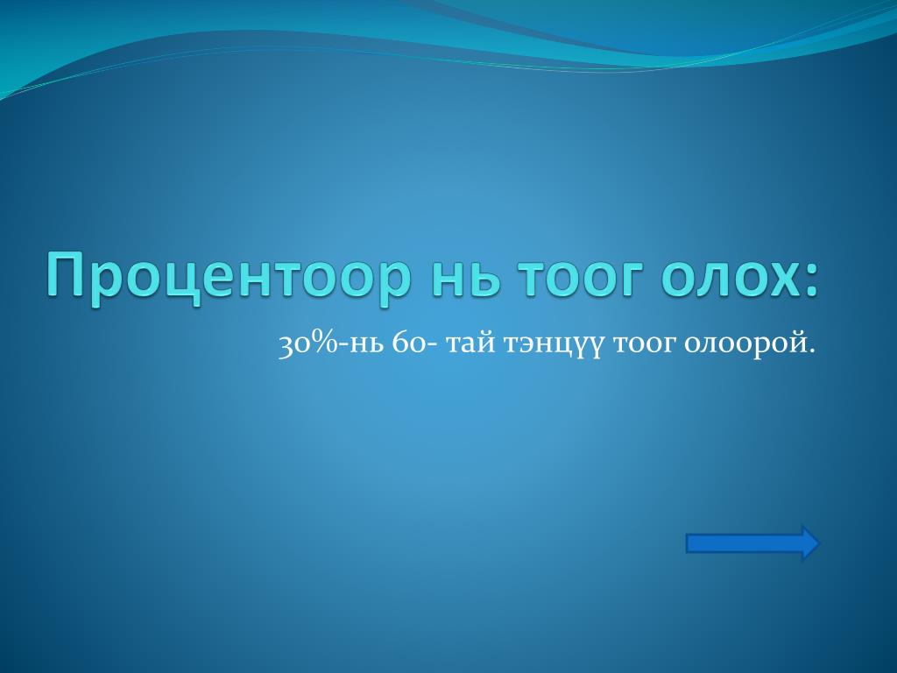Viewport: 897px width, 673px height.
Task: Click the subtitle '30%-нь 60- тай тэнцүү тоог олоорой.'
Action: (547, 344)
